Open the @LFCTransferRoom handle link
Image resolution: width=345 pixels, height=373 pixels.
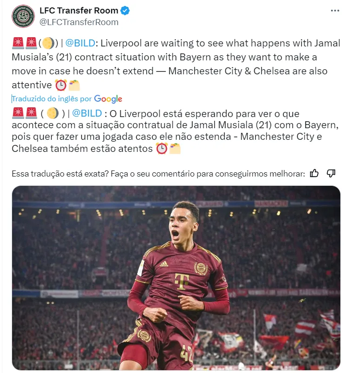pos(79,22)
